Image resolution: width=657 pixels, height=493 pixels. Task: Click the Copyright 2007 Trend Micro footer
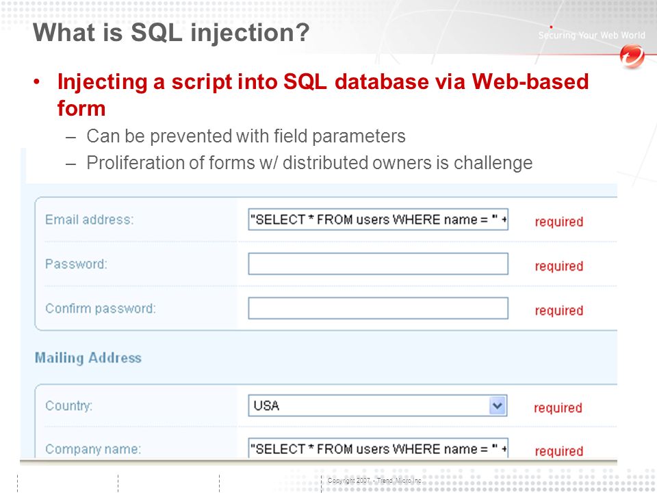[x=374, y=481]
